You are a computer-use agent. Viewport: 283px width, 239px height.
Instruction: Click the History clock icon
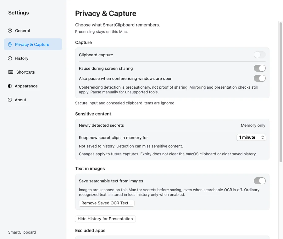click(10, 58)
